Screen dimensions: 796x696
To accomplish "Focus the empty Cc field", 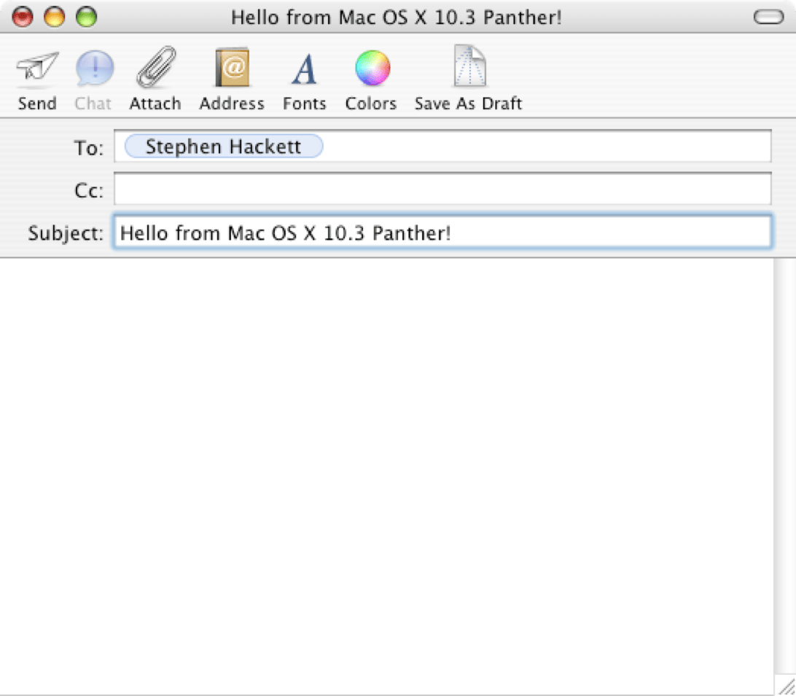I will (442, 189).
